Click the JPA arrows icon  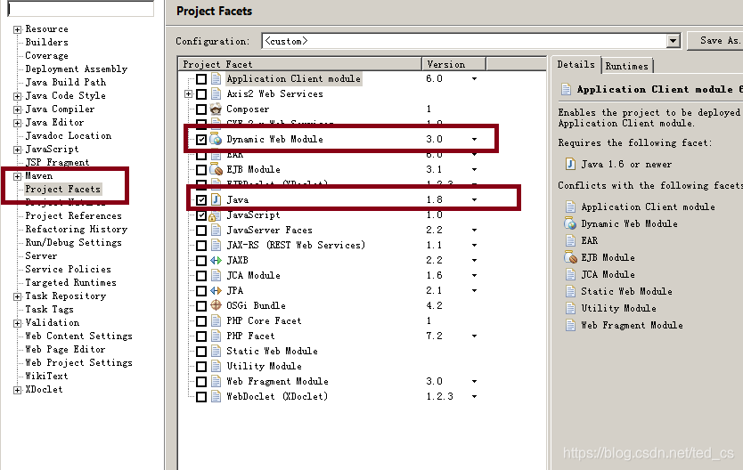click(216, 290)
